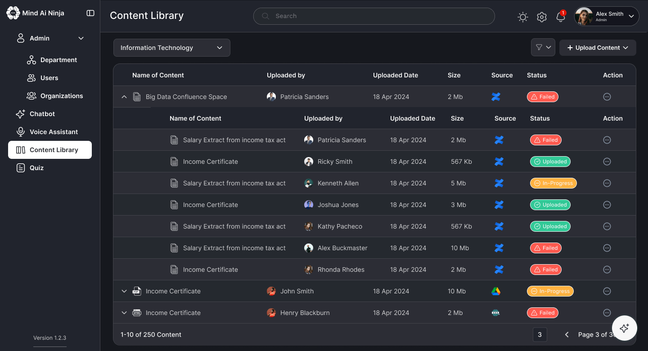Open the Information Technology department dropdown
The height and width of the screenshot is (351, 648).
pyautogui.click(x=172, y=48)
